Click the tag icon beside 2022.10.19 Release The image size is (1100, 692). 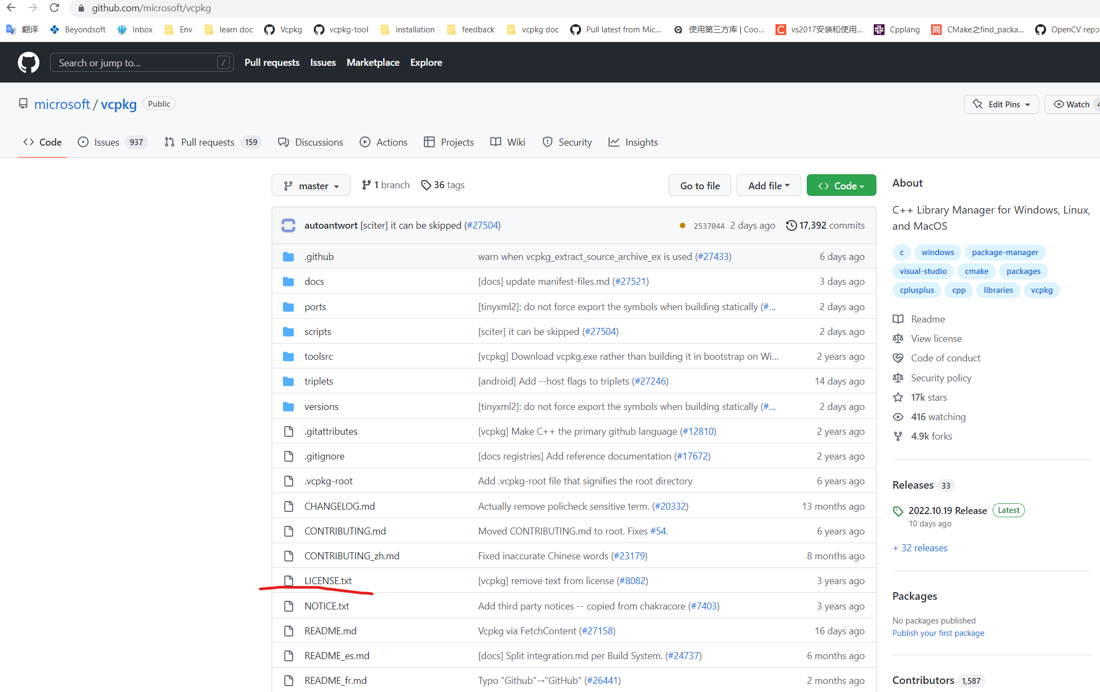click(x=898, y=511)
